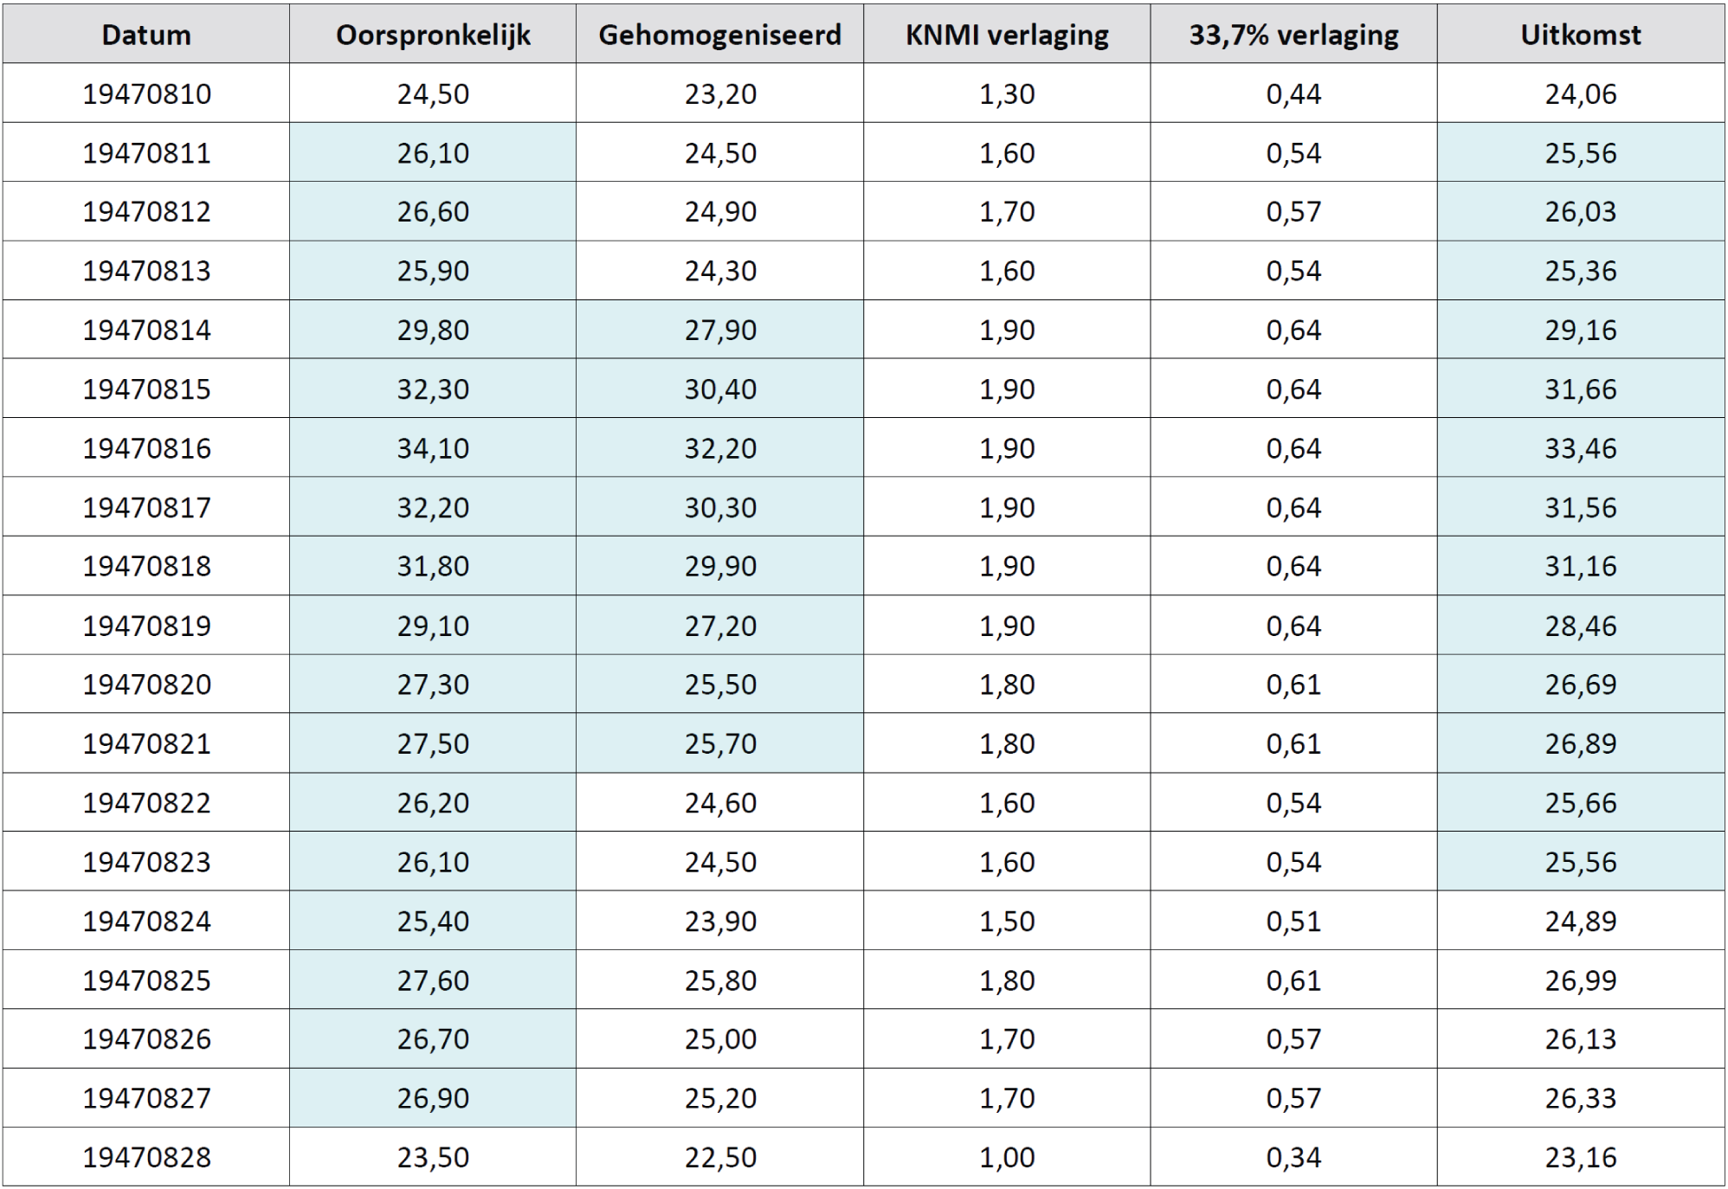Select the KNMI verlaging column header
This screenshot has width=1728, height=1189.
[1007, 34]
